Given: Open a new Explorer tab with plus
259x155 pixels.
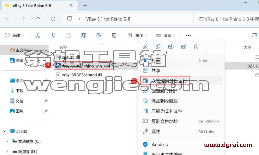Looking at the screenshot, I should click(85, 5).
